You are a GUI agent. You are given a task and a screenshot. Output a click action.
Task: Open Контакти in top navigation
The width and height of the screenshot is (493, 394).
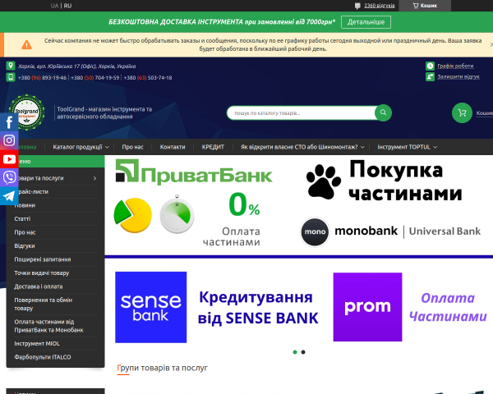click(x=173, y=147)
